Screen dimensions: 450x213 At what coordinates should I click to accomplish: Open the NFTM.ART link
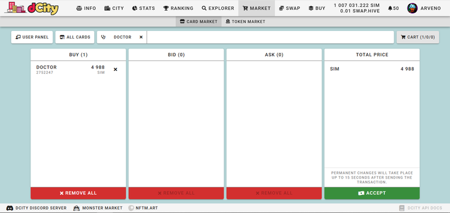pyautogui.click(x=143, y=208)
